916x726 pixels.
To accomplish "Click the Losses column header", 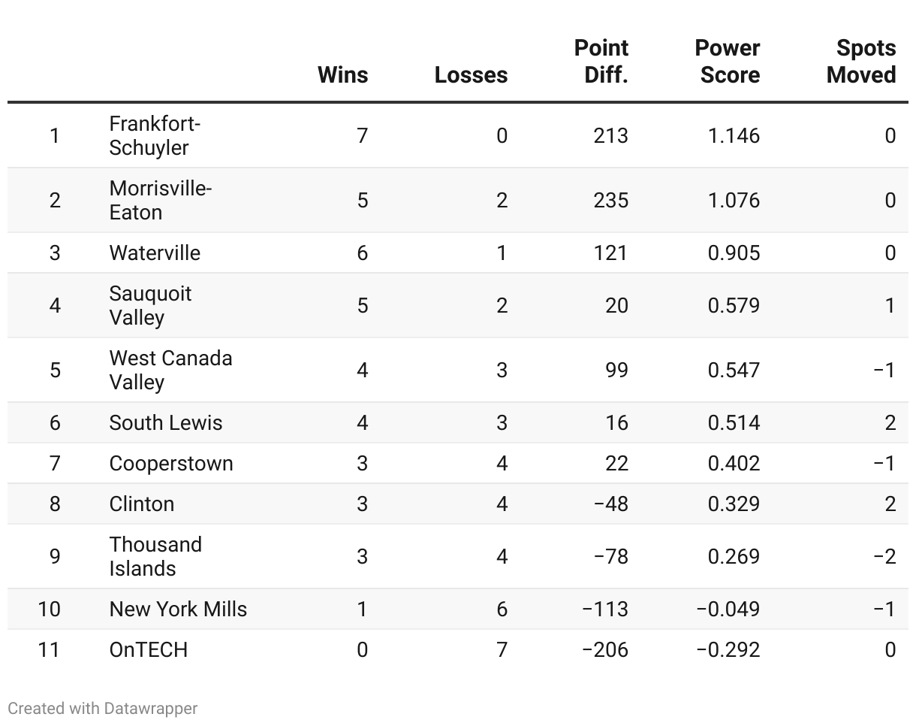I will point(471,74).
